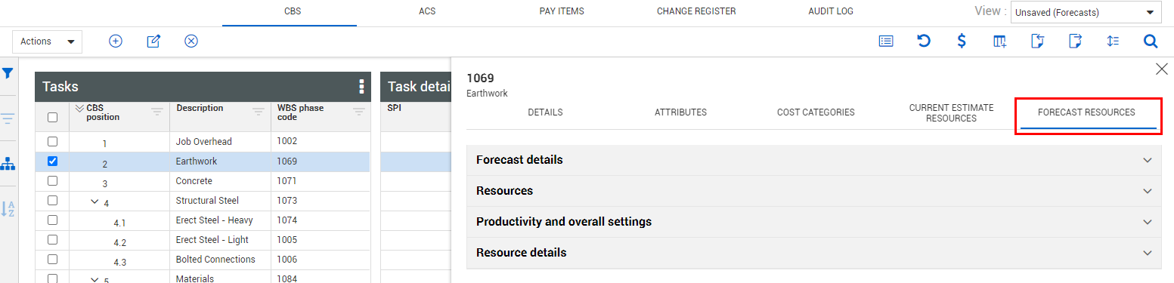Click the Description column header
1174x283 pixels.
tap(200, 108)
